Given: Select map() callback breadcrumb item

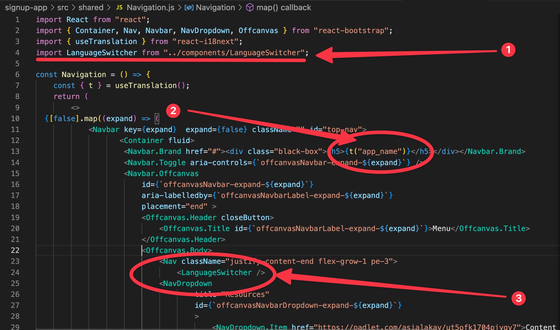Looking at the screenshot, I should (x=284, y=8).
